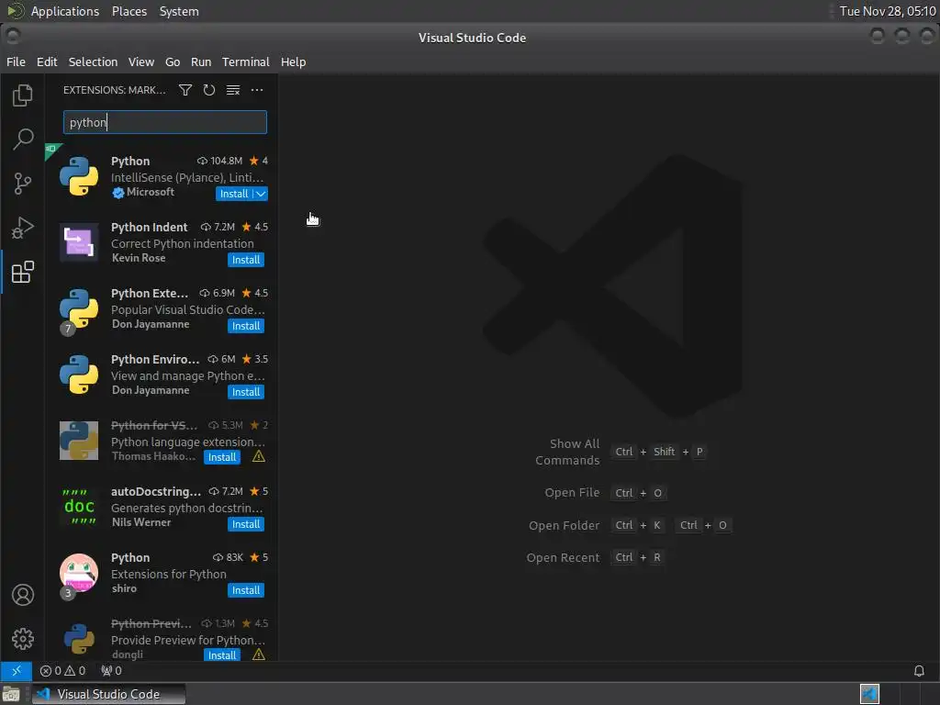Open the Manage gear icon
The width and height of the screenshot is (940, 705).
(23, 639)
